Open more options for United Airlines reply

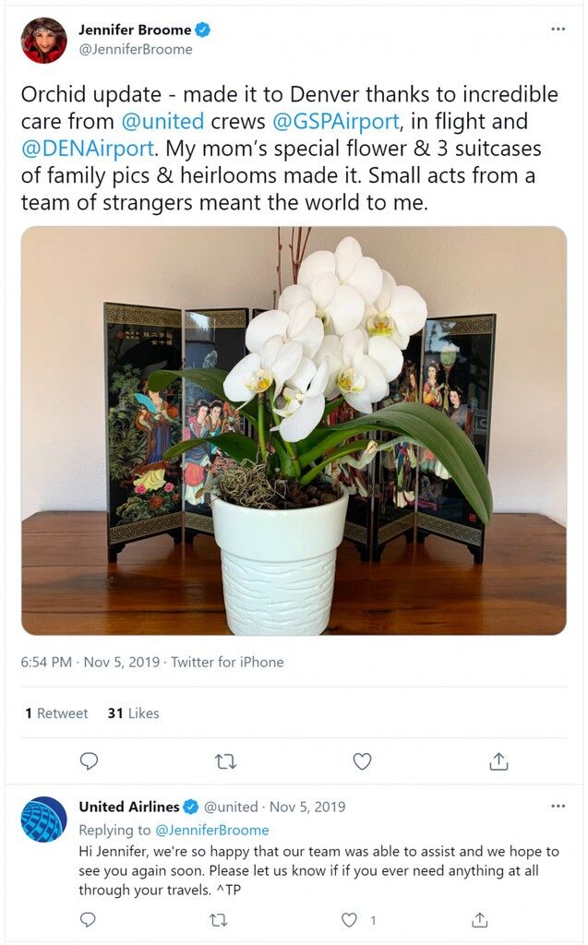tap(558, 806)
